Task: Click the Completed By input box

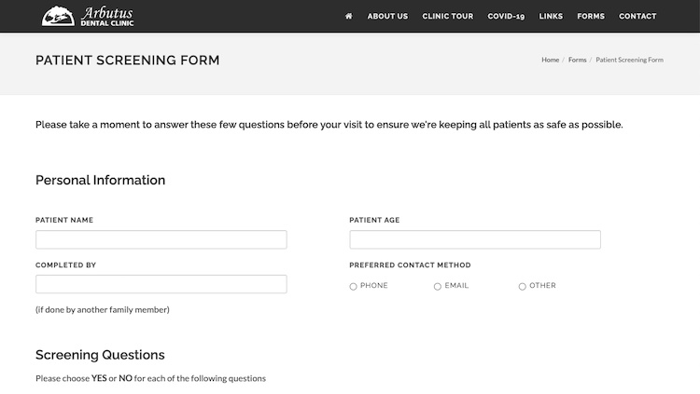Action: (161, 284)
